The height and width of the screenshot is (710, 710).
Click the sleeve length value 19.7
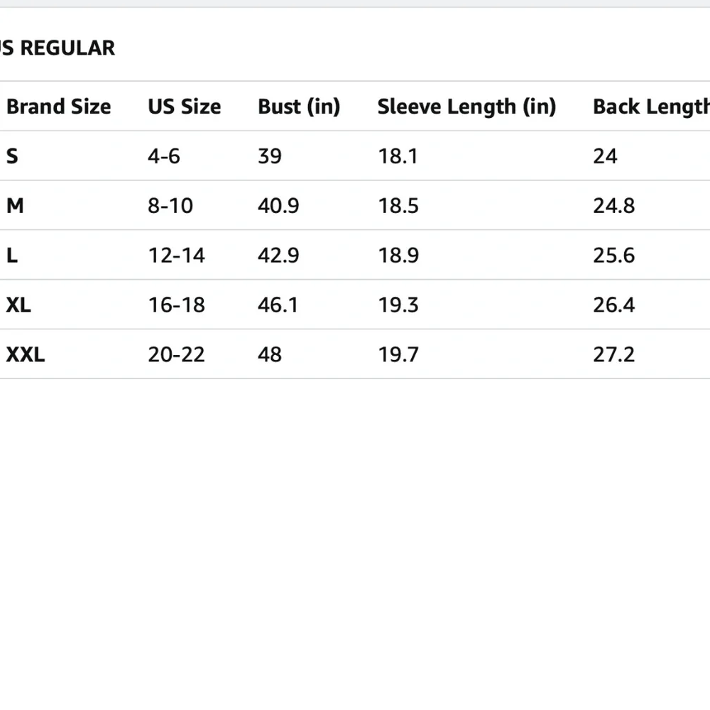[x=398, y=354]
